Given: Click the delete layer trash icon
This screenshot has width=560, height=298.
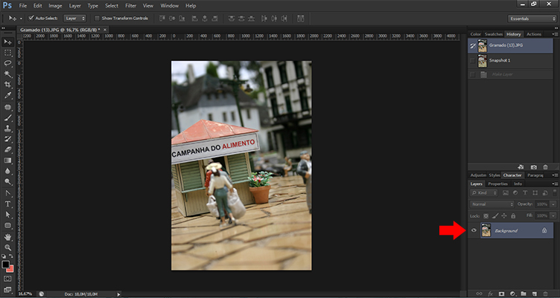Looking at the screenshot, I should [547, 294].
